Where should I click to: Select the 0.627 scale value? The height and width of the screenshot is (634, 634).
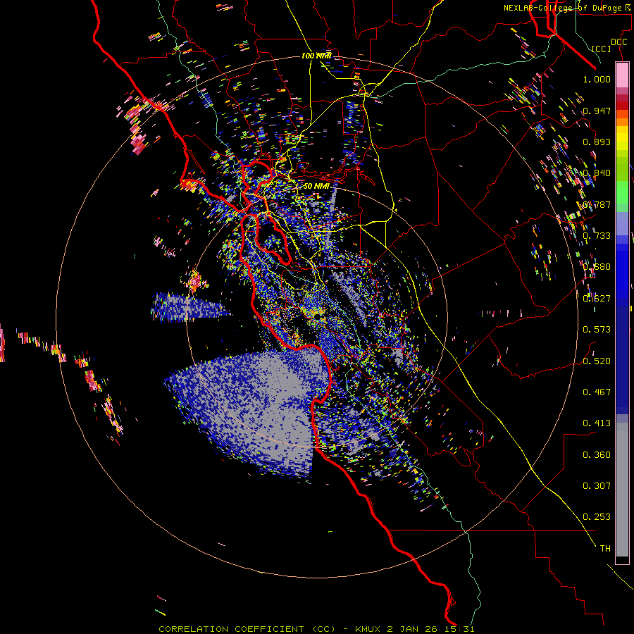(x=597, y=299)
